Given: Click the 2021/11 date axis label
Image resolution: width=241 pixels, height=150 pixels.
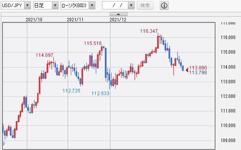Looking at the screenshot, I should click(x=75, y=20).
